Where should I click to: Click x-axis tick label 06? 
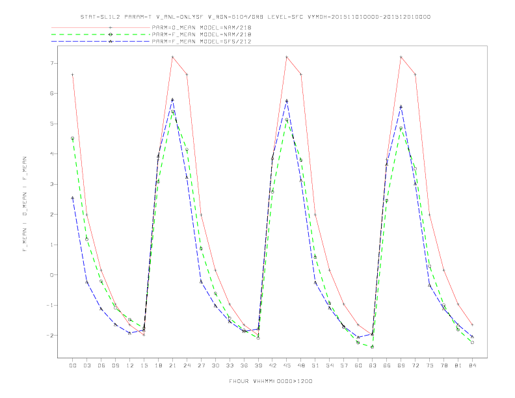click(101, 365)
